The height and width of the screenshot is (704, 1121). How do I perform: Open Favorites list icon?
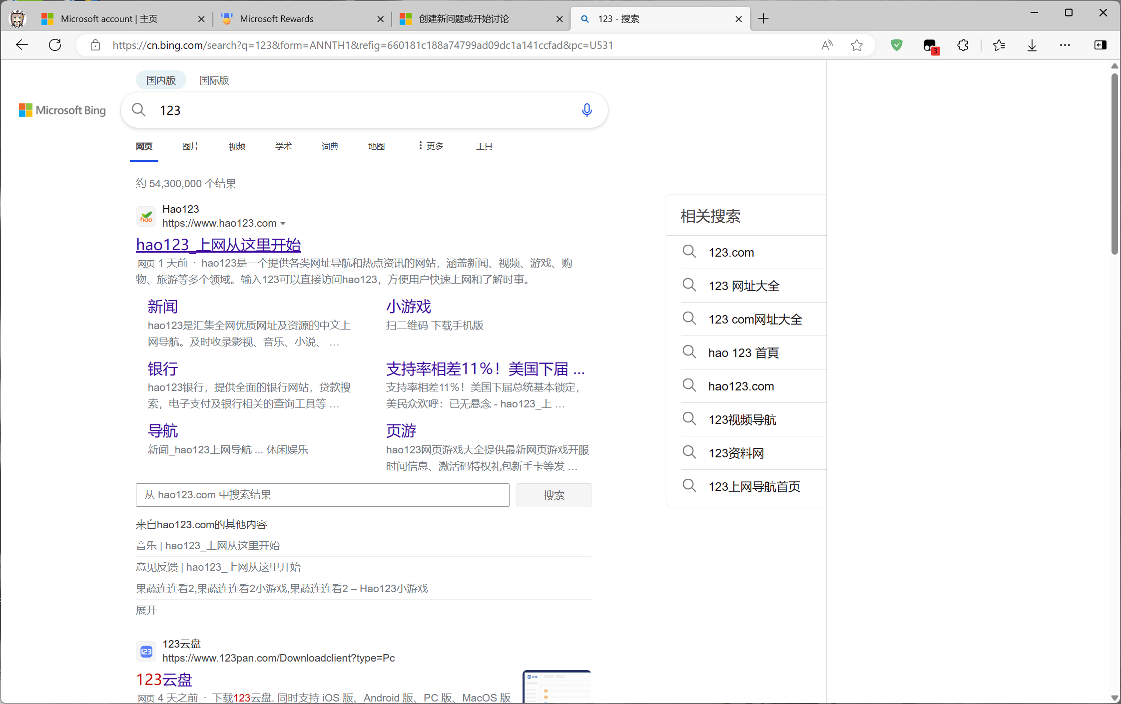[999, 45]
